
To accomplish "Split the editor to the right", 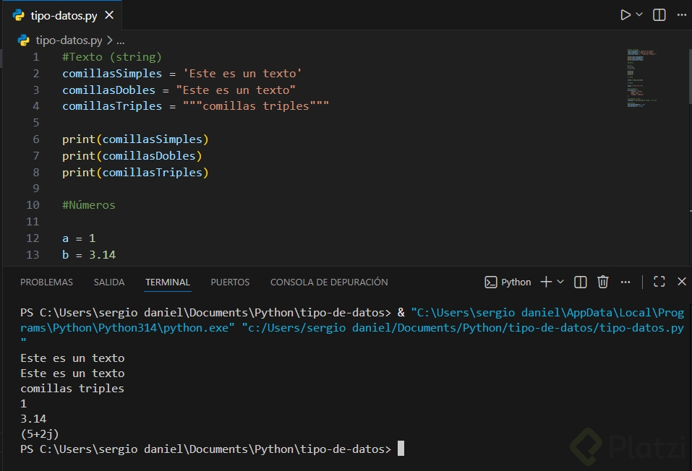I will click(x=659, y=15).
